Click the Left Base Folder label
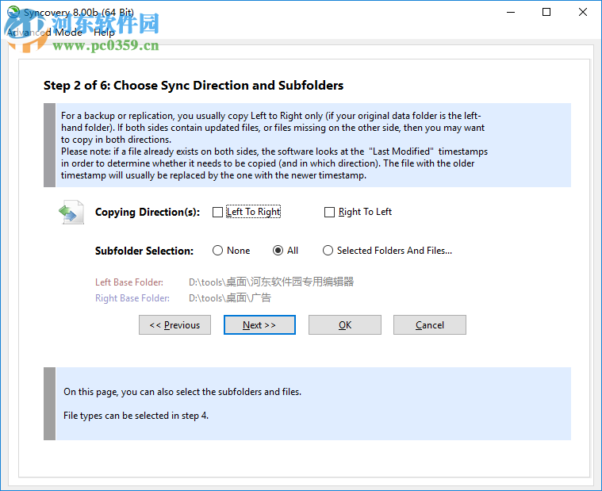Viewport: 602px width, 491px height. [129, 282]
